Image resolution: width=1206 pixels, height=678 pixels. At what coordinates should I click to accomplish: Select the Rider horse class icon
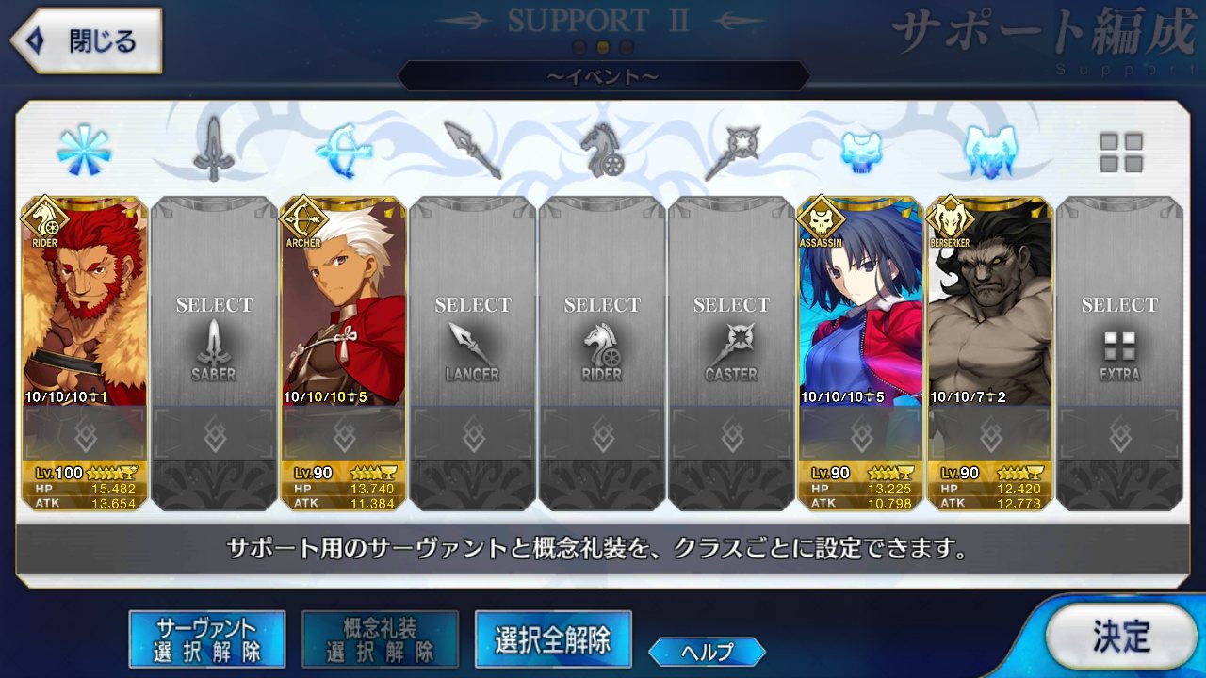[601, 151]
